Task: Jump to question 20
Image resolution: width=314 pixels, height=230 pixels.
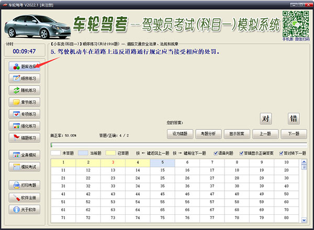Action: 286,171
